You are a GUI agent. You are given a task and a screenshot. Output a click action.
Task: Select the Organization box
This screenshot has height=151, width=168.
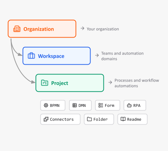click(x=42, y=29)
